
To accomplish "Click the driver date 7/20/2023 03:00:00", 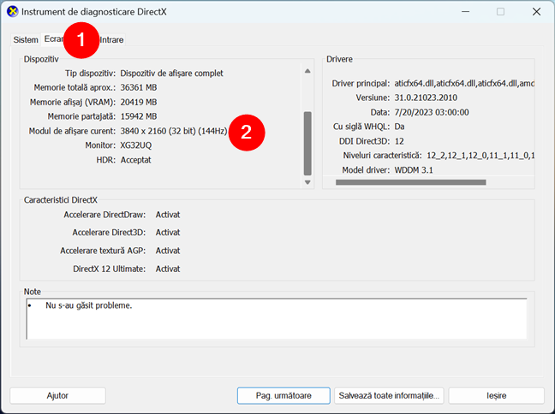I will [x=432, y=112].
